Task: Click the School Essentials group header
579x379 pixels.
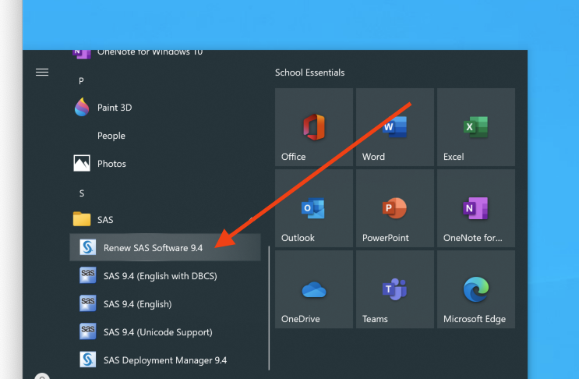Action: [309, 73]
